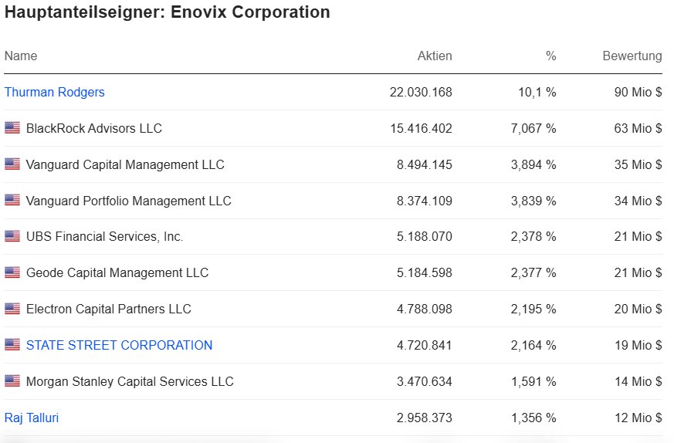Screen dimensions: 674x443
Task: Click percentage 2,164 %
Action: pos(533,345)
